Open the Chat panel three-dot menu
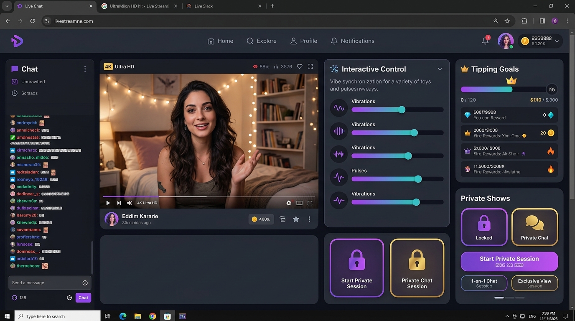The width and height of the screenshot is (575, 321). coord(85,69)
